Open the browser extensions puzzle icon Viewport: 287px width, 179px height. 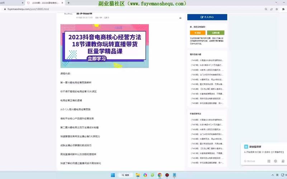coord(283,9)
